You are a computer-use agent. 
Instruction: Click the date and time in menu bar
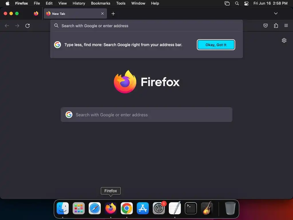coord(270,3)
